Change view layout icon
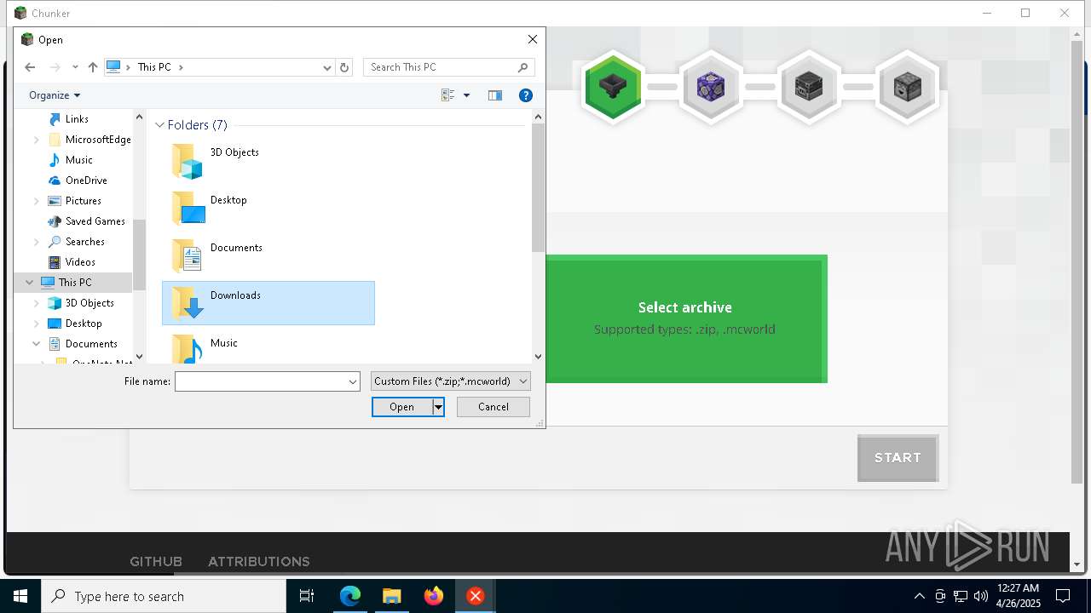 (x=447, y=95)
